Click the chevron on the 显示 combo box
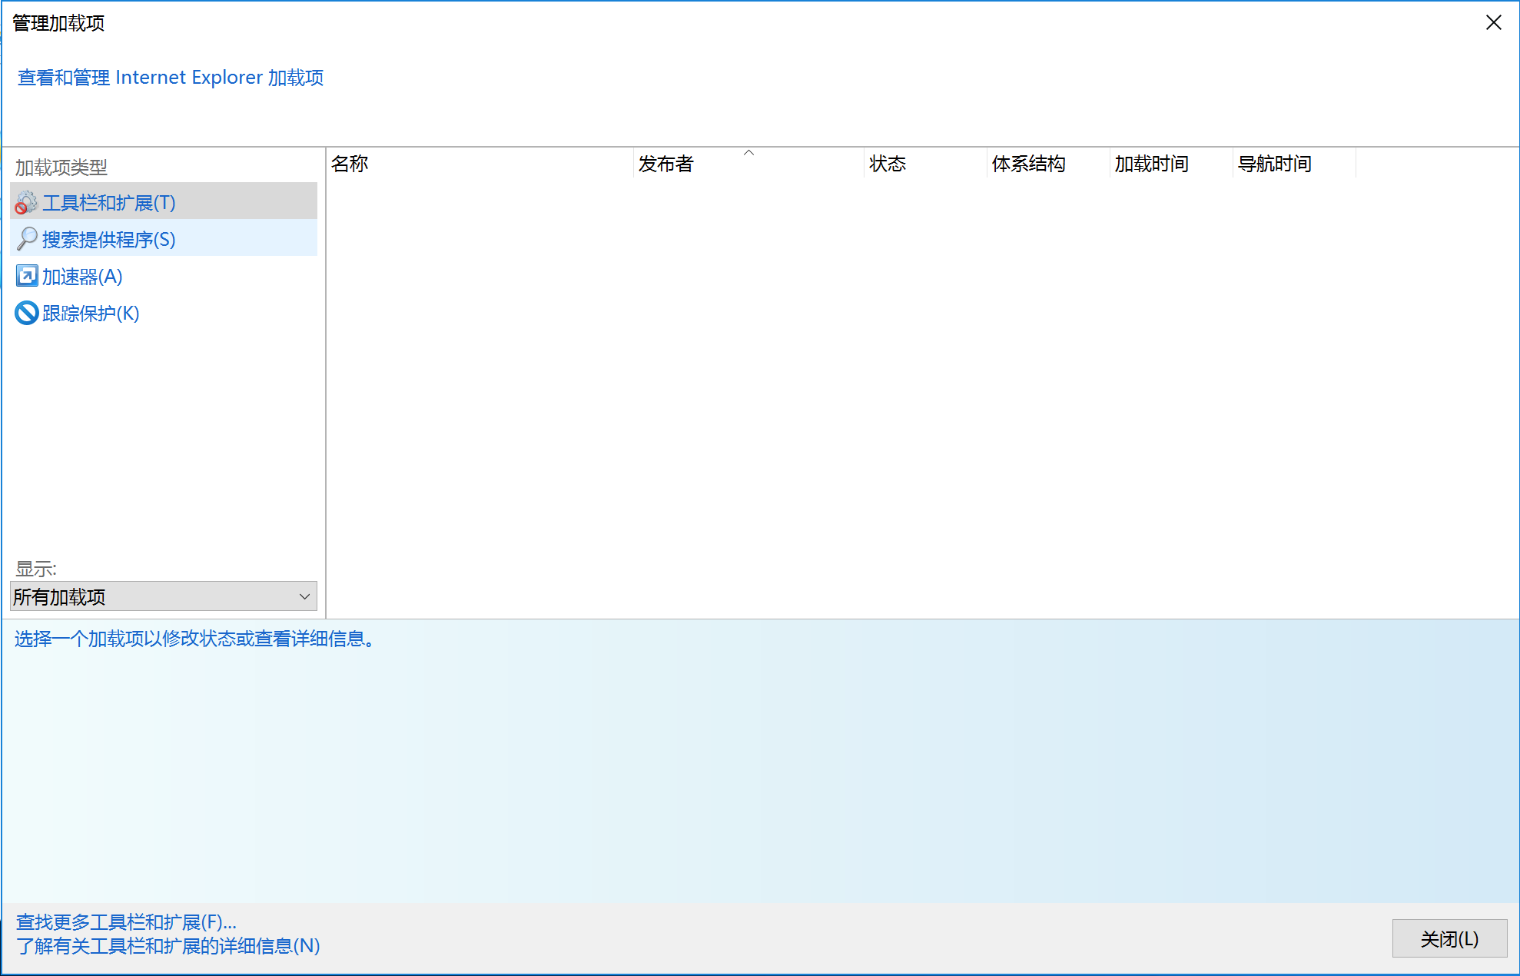 (x=304, y=596)
